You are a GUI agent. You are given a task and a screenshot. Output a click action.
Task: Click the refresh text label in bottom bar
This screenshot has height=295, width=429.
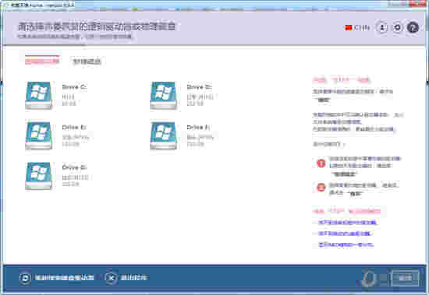click(x=64, y=278)
